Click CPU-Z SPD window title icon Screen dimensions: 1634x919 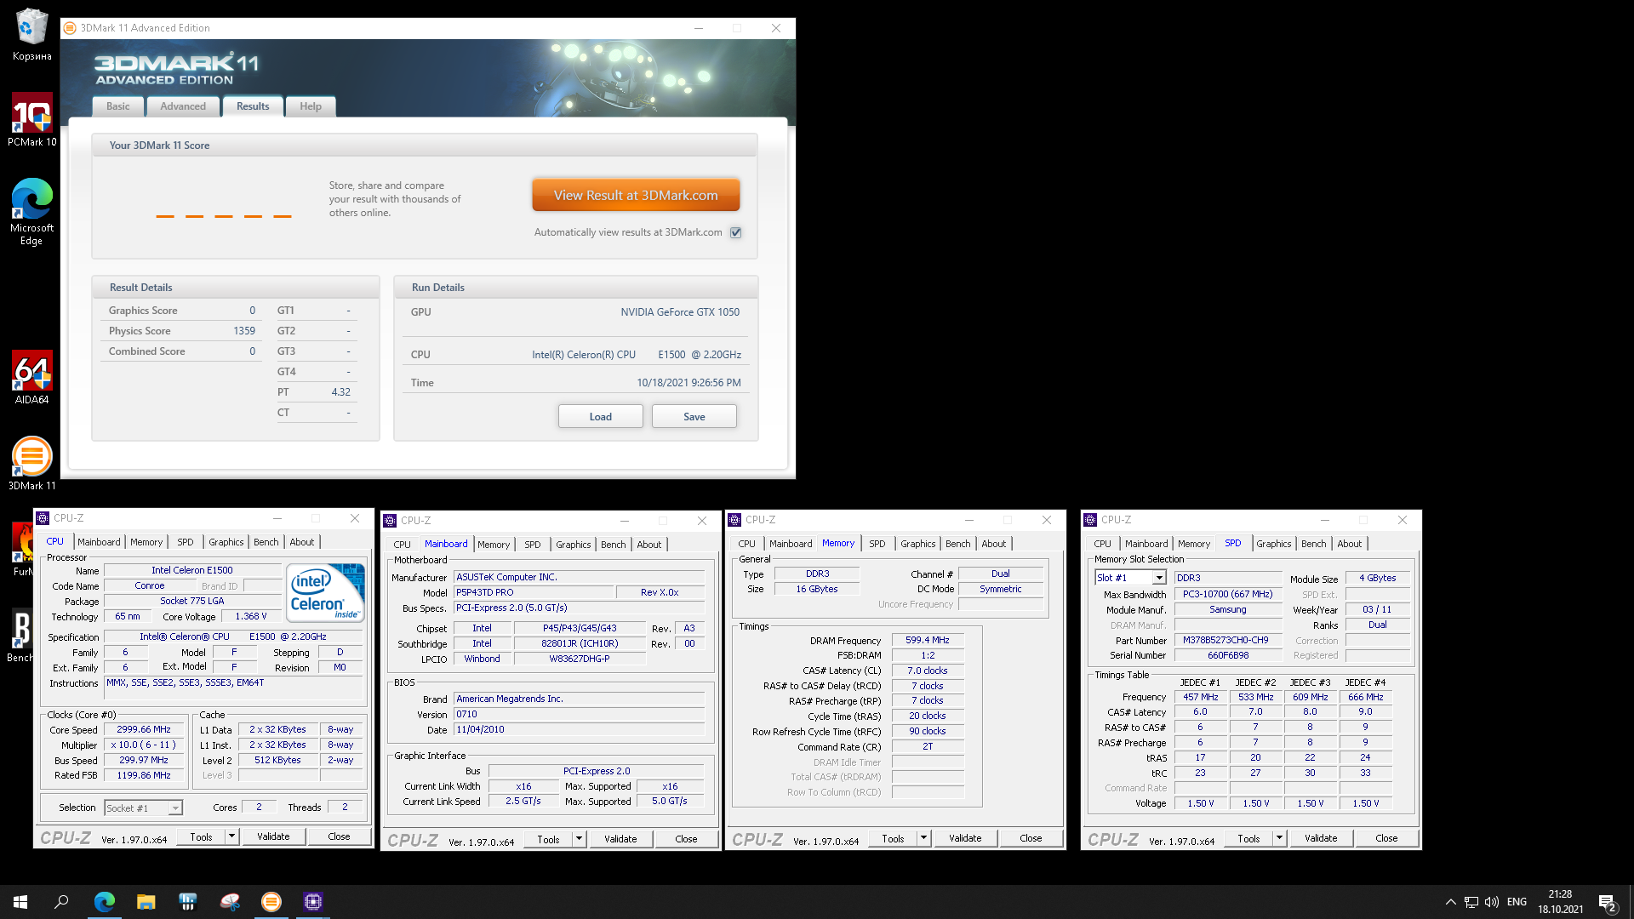coord(1090,520)
